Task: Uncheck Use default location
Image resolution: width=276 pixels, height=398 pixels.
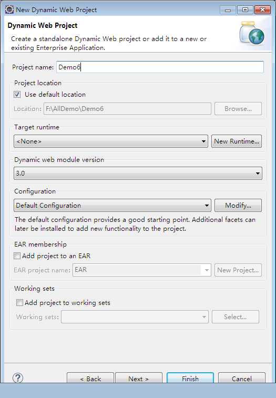Action: [17, 95]
